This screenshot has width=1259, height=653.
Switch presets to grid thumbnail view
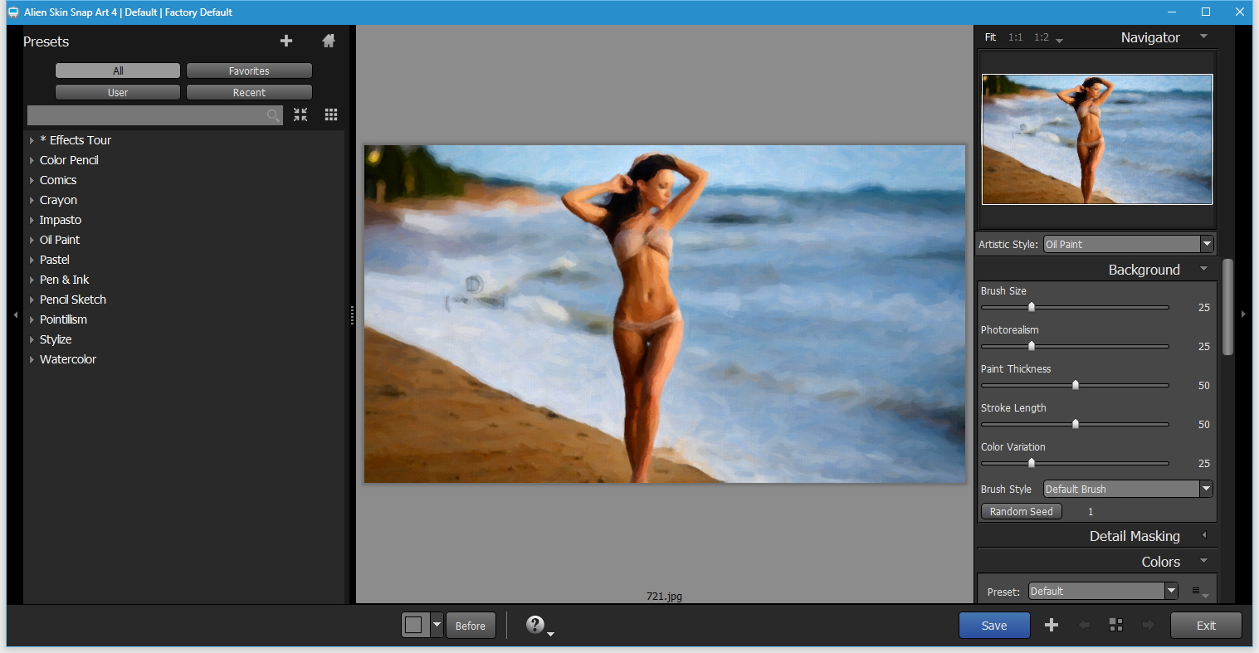pyautogui.click(x=331, y=115)
